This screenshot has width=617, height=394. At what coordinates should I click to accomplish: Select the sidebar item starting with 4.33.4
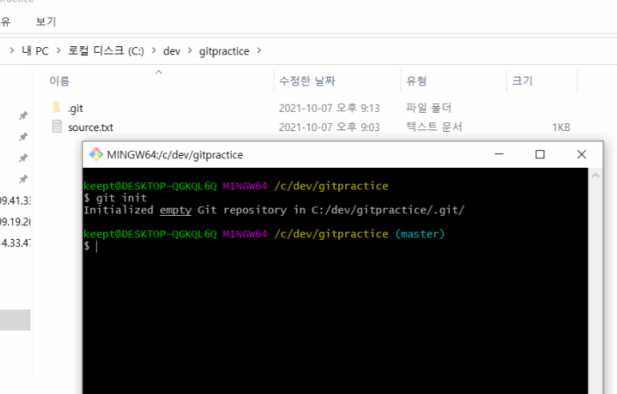click(15, 243)
